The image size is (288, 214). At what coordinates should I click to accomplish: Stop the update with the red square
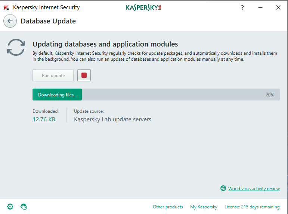84,75
